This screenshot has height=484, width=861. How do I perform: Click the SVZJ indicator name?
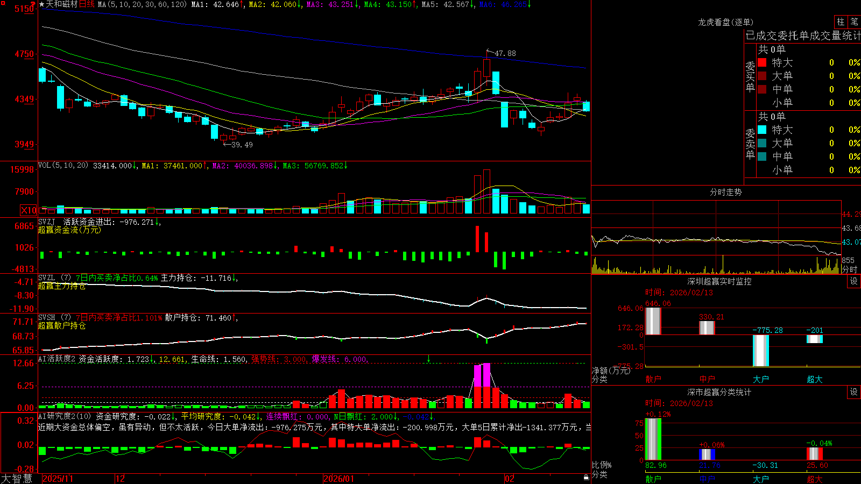coord(47,222)
